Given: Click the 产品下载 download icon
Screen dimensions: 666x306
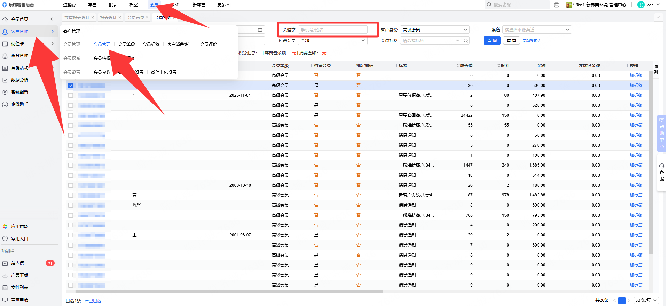Looking at the screenshot, I should (5, 275).
